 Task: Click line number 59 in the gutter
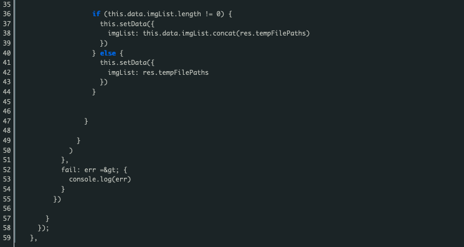(7, 238)
